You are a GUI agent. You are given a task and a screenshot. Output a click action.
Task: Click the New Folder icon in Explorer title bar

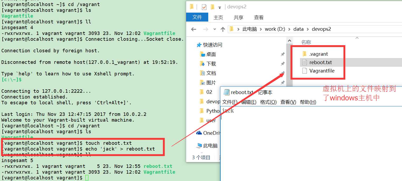pos(212,7)
